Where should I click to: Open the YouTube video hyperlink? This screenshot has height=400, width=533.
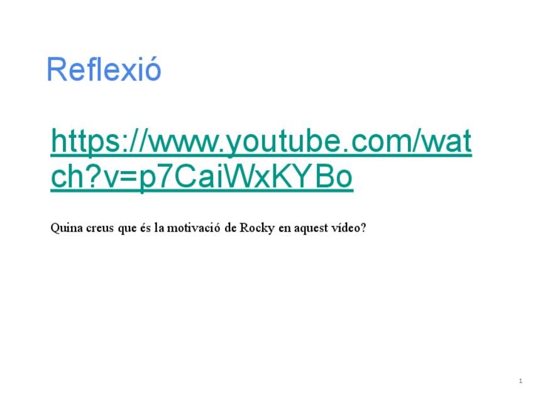tap(261, 158)
